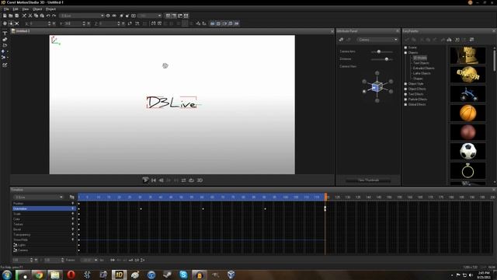Open the Edit menu
This screenshot has height=280, width=497.
click(x=16, y=9)
